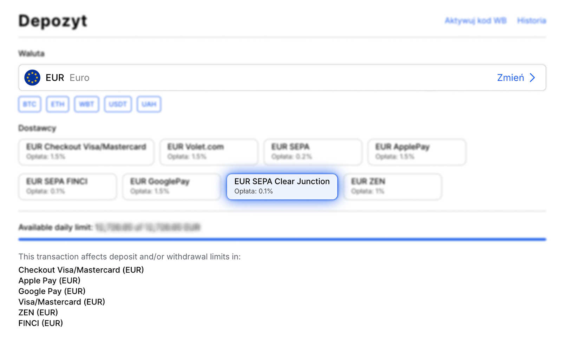Pick the USDT currency chip
Screen dimensions: 562x341
118,104
